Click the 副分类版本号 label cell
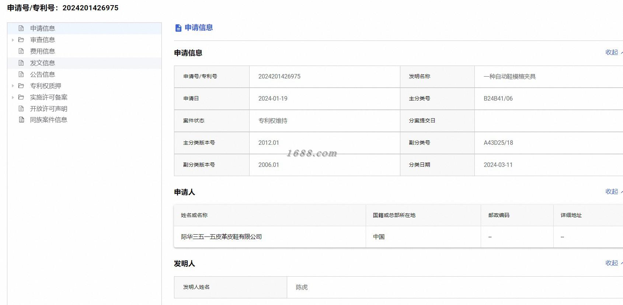 [x=212, y=165]
